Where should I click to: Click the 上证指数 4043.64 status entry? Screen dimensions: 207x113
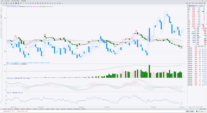9,111
